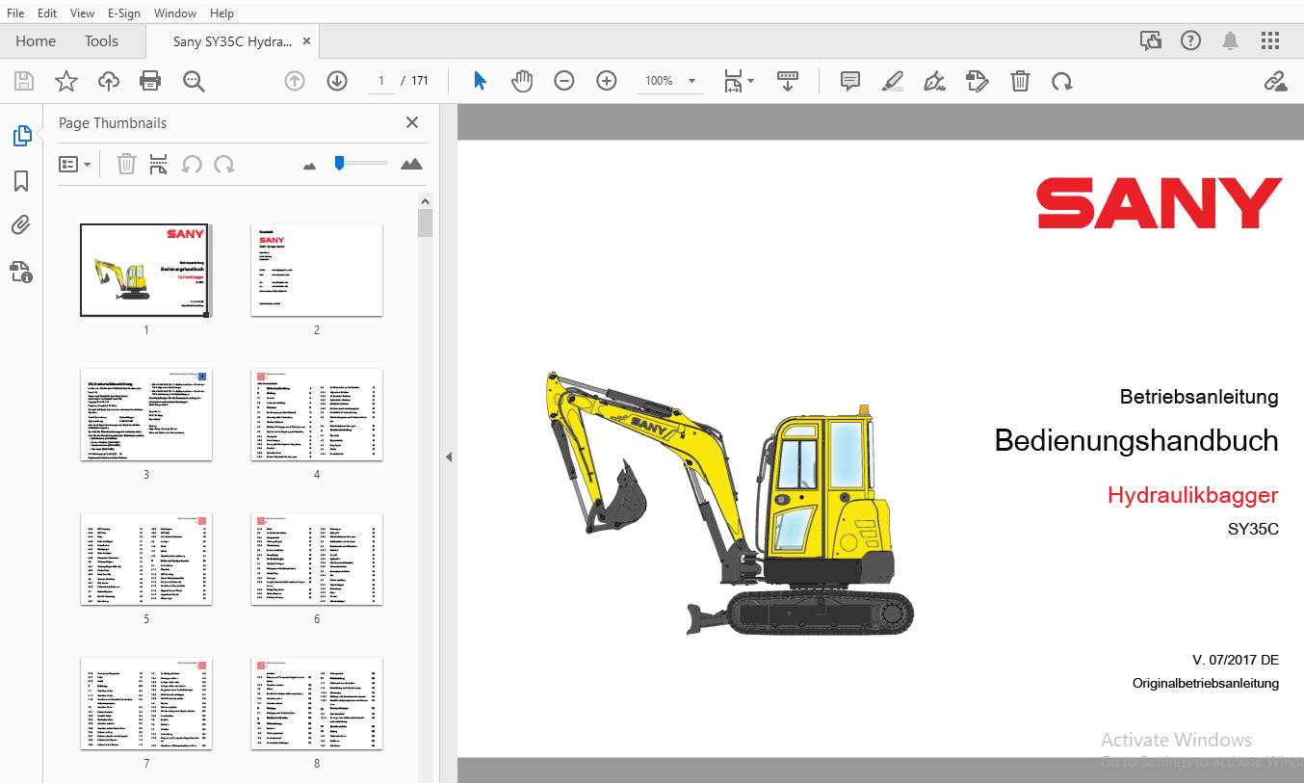Open the File menu
The image size is (1304, 783).
coord(15,13)
